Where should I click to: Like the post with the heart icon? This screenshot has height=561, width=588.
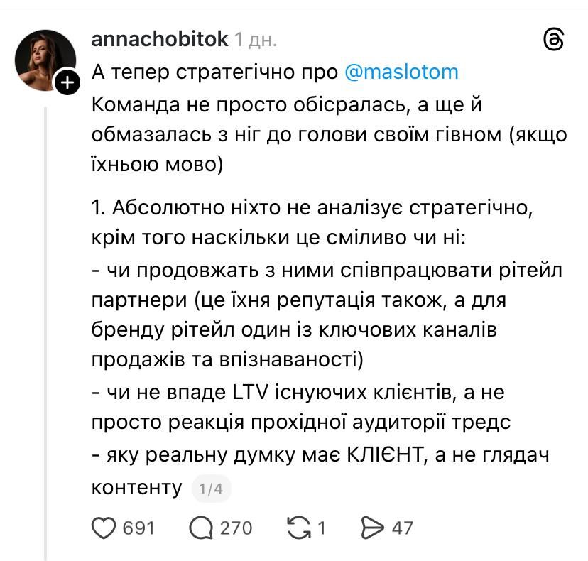pos(106,528)
